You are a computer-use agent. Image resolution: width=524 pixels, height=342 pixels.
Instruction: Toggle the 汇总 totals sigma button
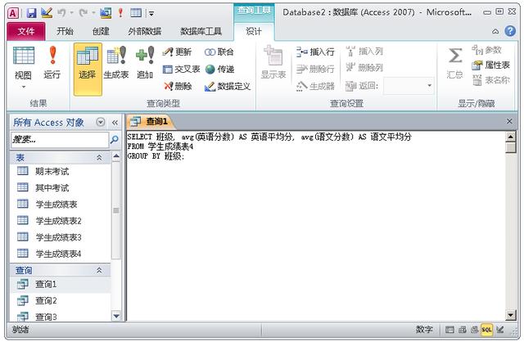(455, 63)
